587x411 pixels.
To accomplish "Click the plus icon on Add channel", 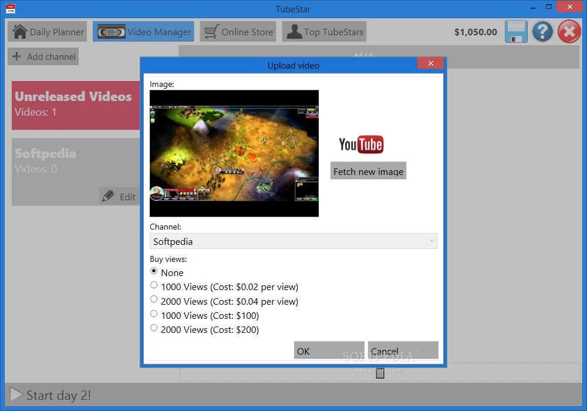I will pyautogui.click(x=16, y=56).
